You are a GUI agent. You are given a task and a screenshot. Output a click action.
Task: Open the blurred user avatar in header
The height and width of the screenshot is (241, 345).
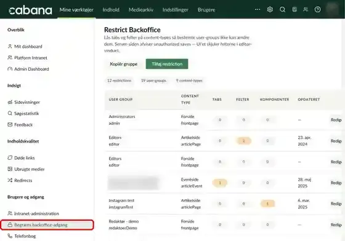click(x=333, y=9)
